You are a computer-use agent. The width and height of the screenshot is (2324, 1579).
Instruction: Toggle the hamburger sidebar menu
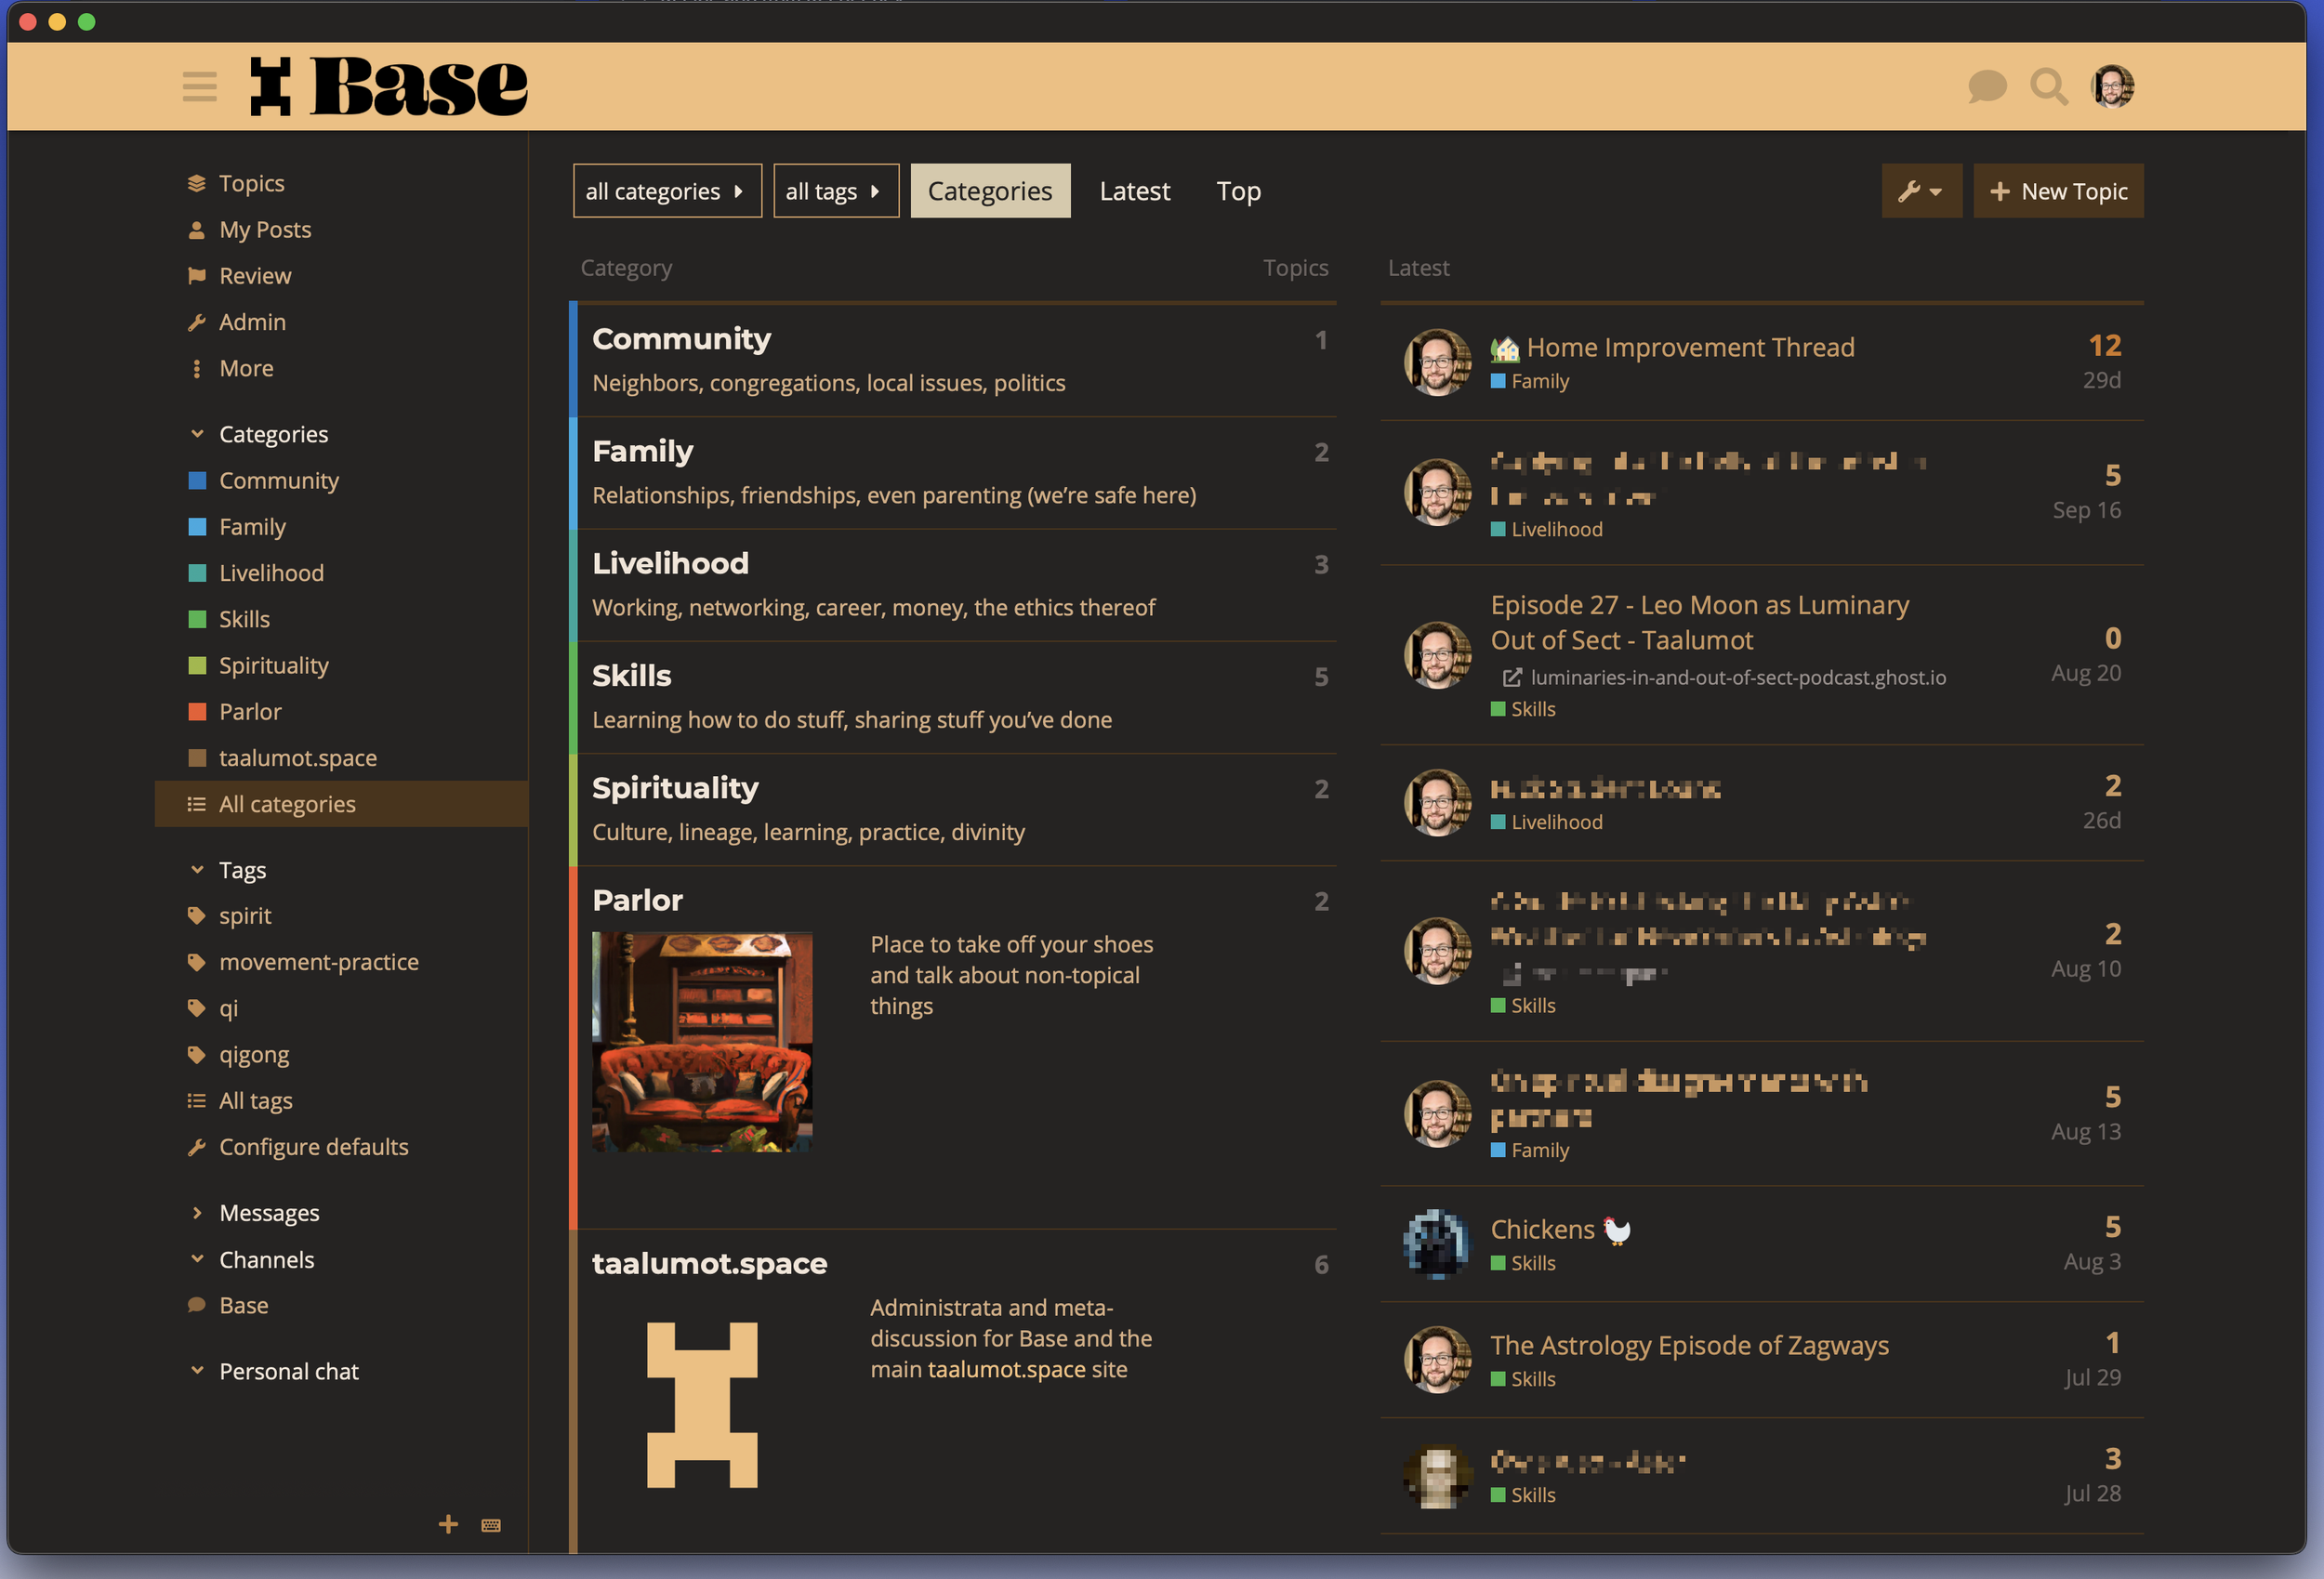200,86
